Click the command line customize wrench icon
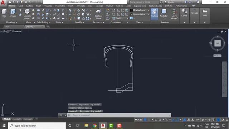The height and width of the screenshot is (129, 229). click(65, 115)
